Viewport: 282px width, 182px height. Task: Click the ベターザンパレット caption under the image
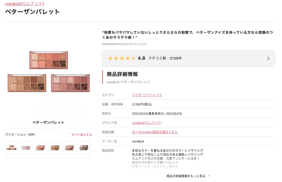click(48, 122)
